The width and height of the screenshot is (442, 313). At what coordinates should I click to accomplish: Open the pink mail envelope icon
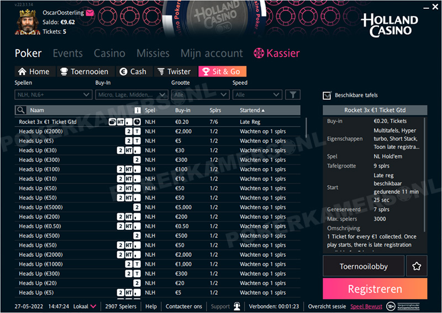coord(90,13)
